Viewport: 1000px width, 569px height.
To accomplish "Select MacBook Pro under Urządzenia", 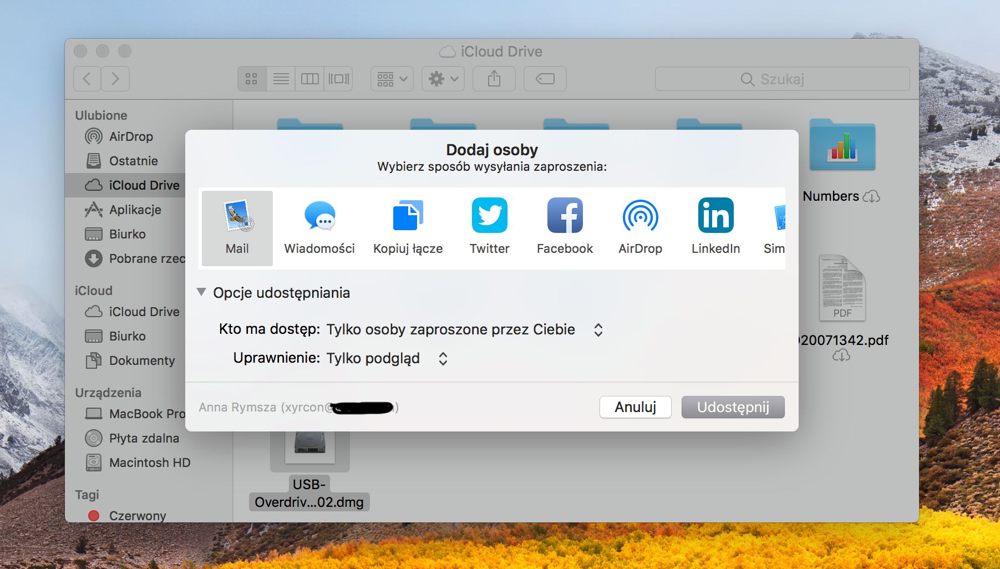I will click(125, 414).
